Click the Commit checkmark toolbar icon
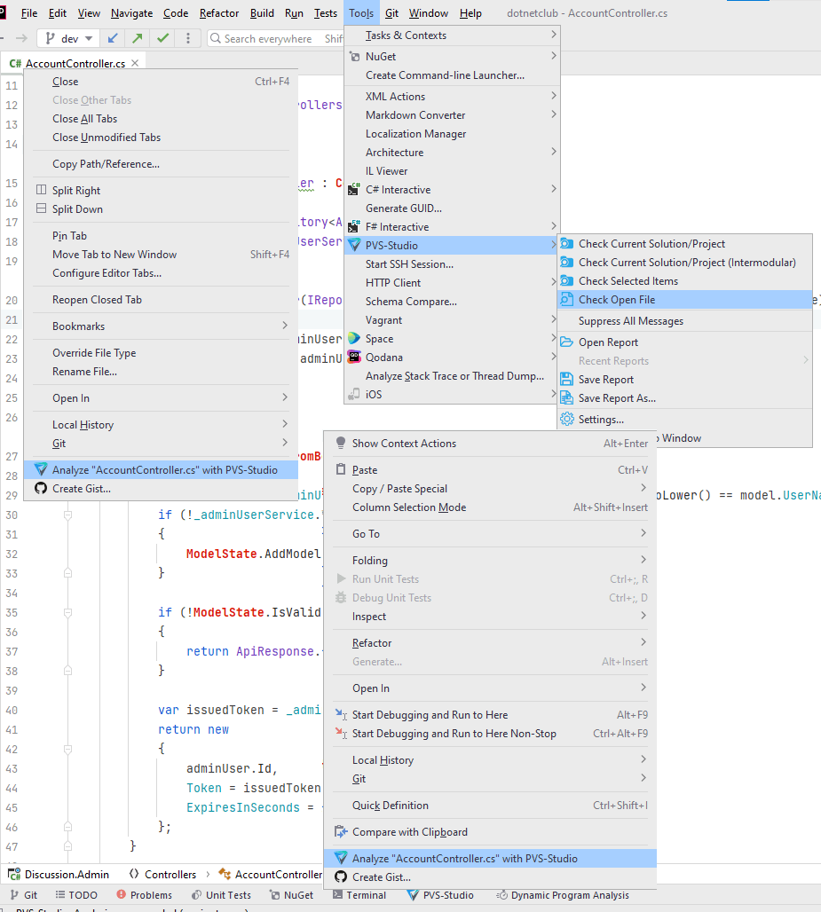This screenshot has height=912, width=821. [x=162, y=39]
